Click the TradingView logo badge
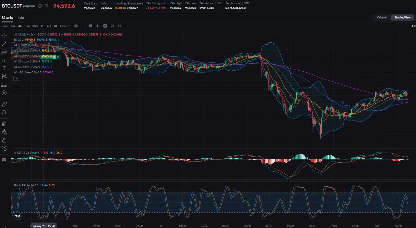The height and width of the screenshot is (228, 416). click(x=18, y=216)
